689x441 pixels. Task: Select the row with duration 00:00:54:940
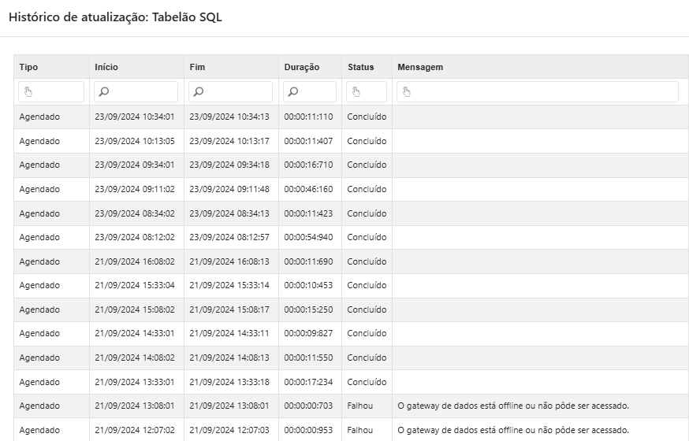coord(308,237)
